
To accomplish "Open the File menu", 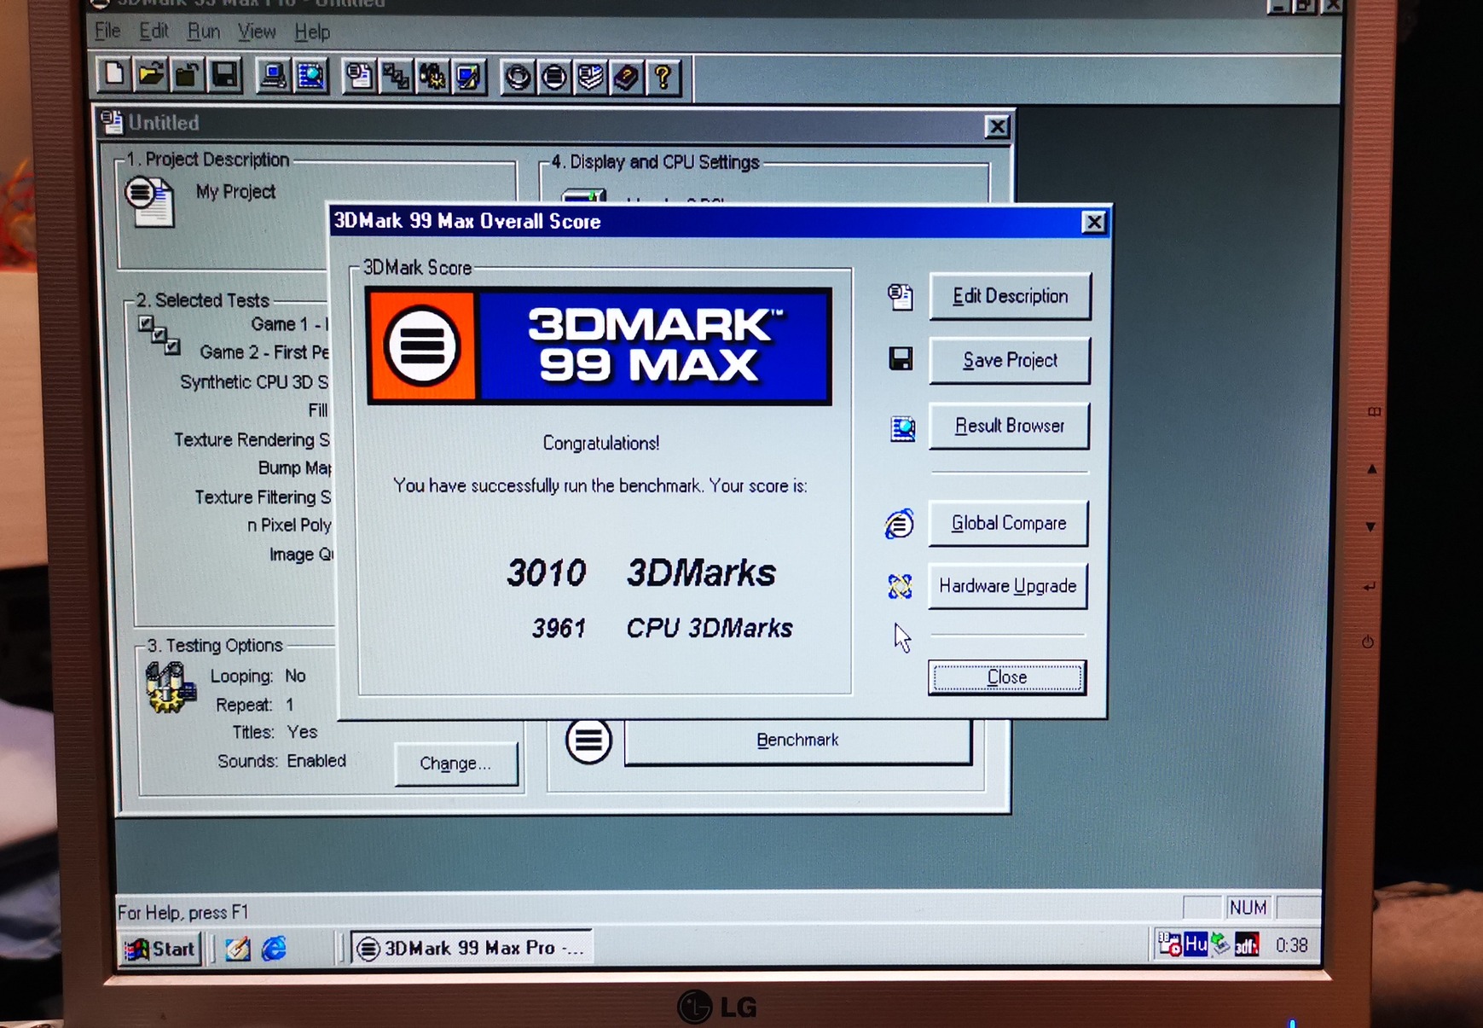I will coord(107,32).
